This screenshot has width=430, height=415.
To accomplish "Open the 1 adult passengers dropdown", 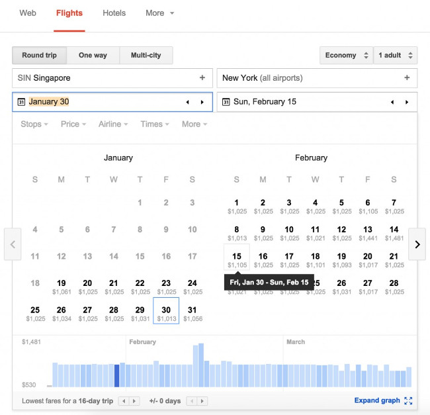I will click(x=396, y=56).
